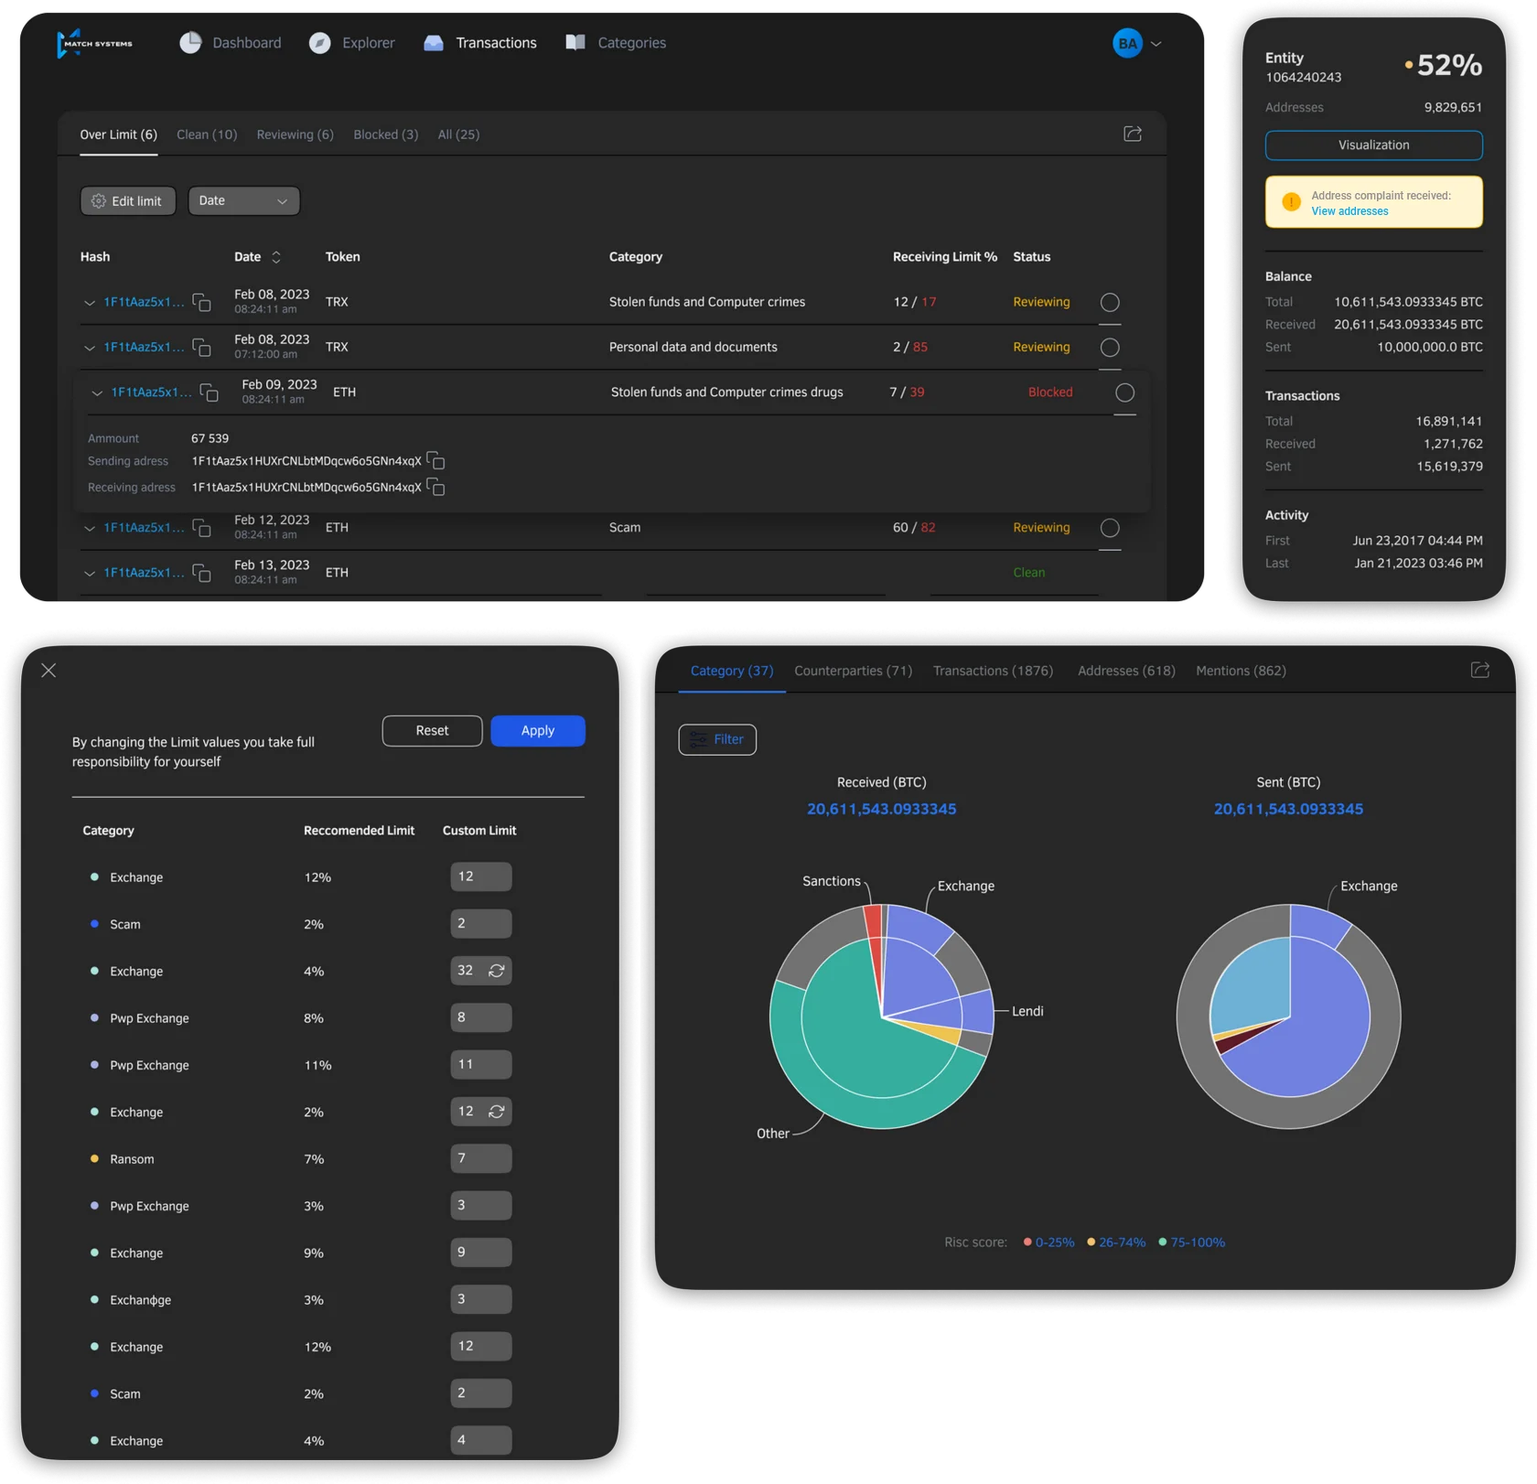This screenshot has width=1537, height=1484.
Task: Select the Stolen funds TRX transaction radio
Action: (x=1109, y=302)
